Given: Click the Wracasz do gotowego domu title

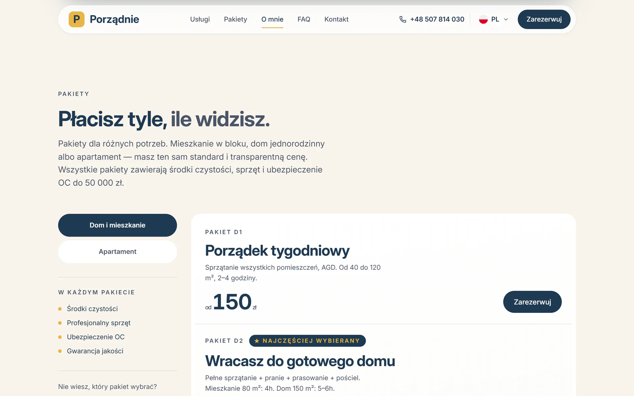Looking at the screenshot, I should pos(300,361).
